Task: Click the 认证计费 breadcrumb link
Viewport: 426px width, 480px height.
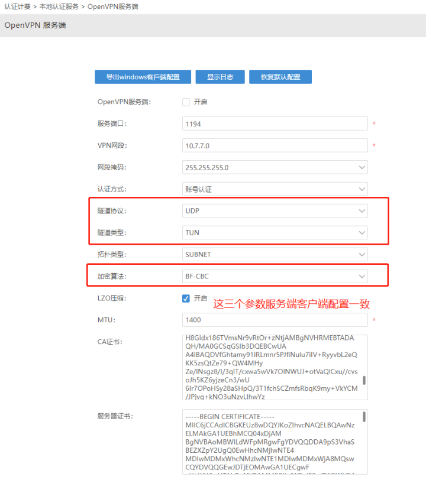Action: (17, 6)
